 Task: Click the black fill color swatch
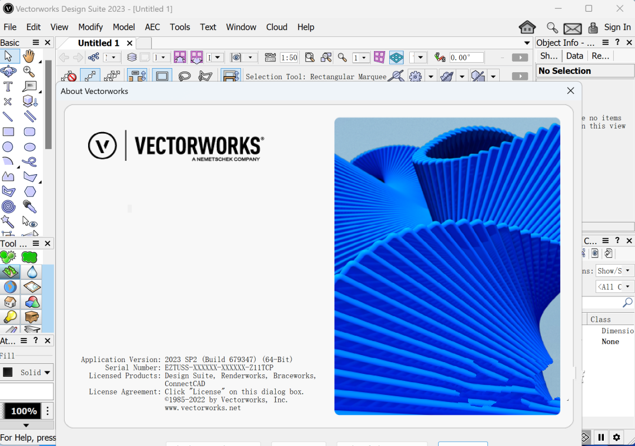point(8,373)
